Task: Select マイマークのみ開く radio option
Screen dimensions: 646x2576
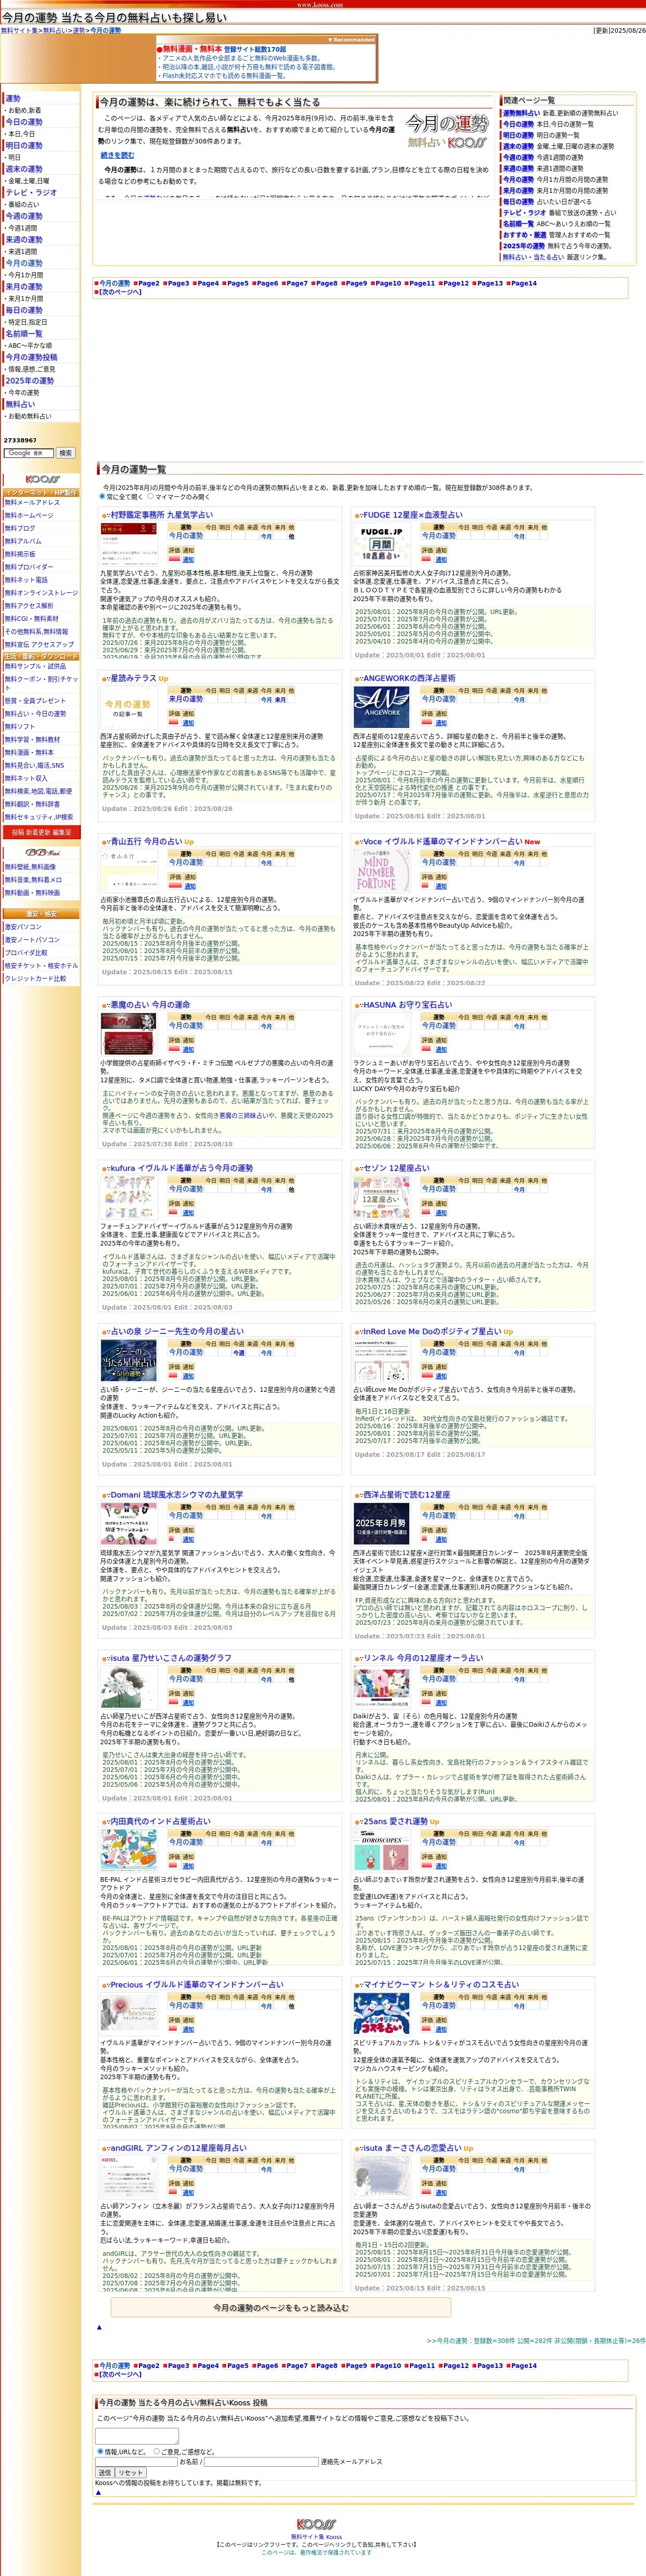Action: pos(151,496)
